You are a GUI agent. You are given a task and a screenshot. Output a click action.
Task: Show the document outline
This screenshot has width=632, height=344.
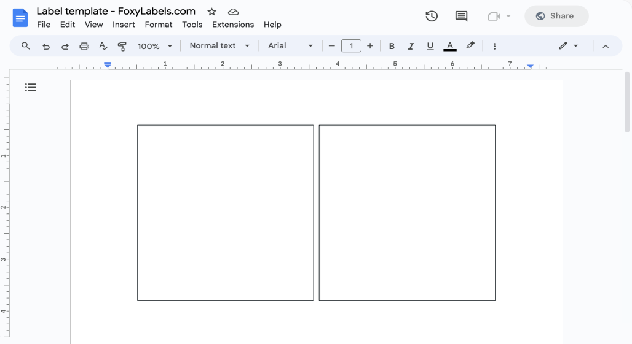tap(31, 87)
